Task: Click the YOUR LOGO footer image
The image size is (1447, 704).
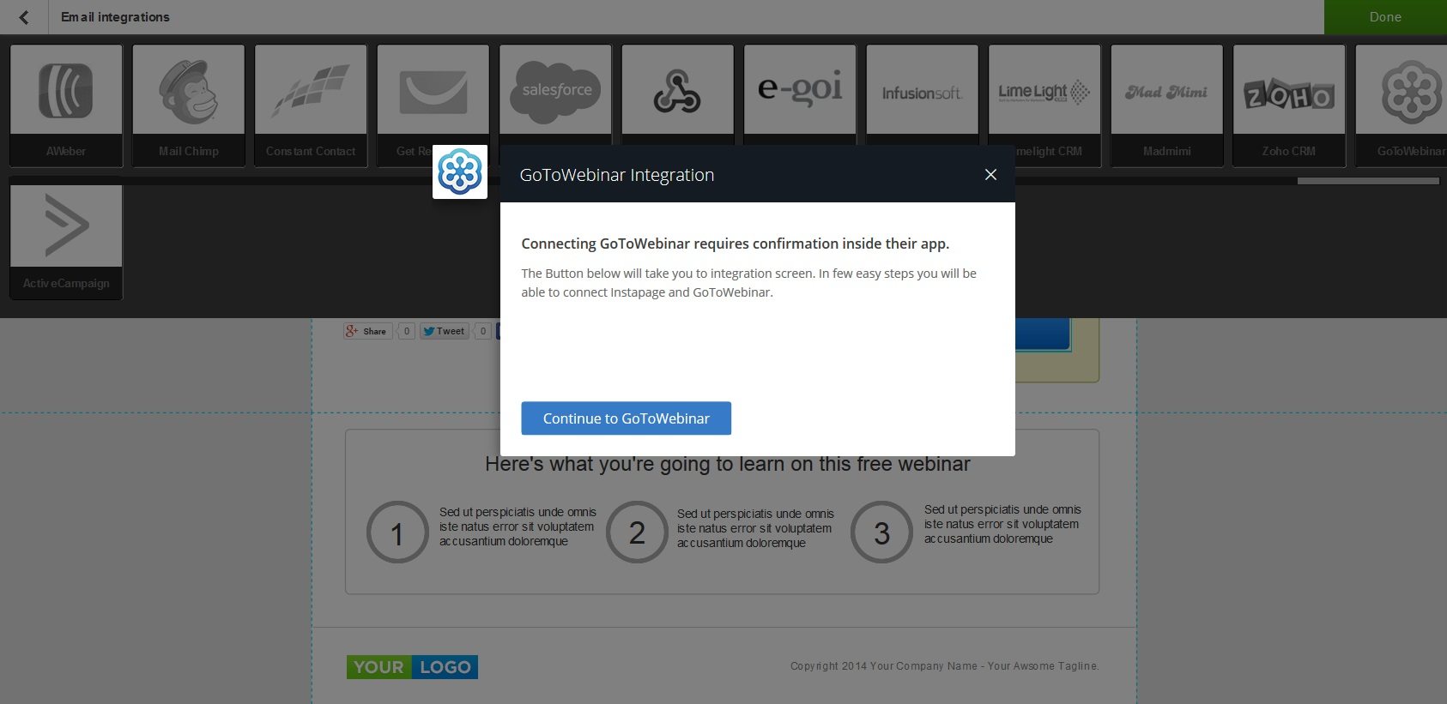Action: coord(412,667)
